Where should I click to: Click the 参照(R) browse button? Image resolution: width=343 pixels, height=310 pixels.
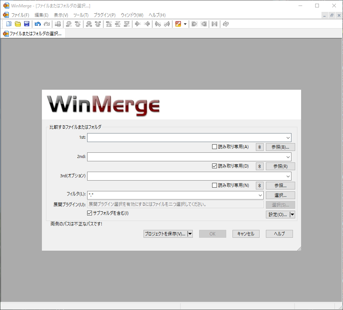point(280,166)
